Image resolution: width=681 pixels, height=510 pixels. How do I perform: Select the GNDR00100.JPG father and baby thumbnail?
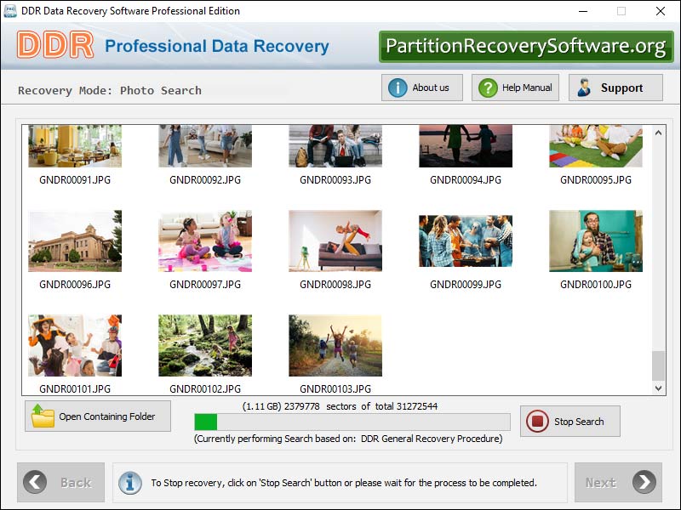pos(596,241)
